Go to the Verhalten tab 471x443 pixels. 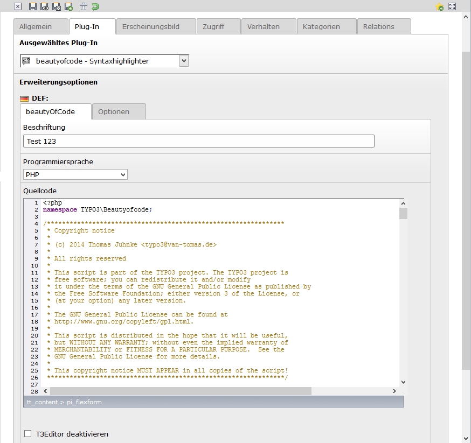click(269, 27)
